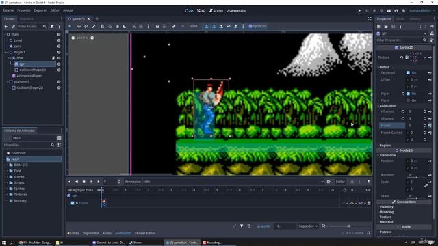Expand the Ordering section in Inspector

coord(386,212)
